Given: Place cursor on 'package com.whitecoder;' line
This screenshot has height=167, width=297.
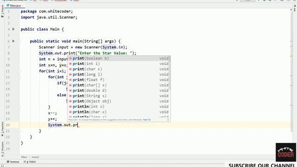Looking at the screenshot, I should (x=46, y=11).
